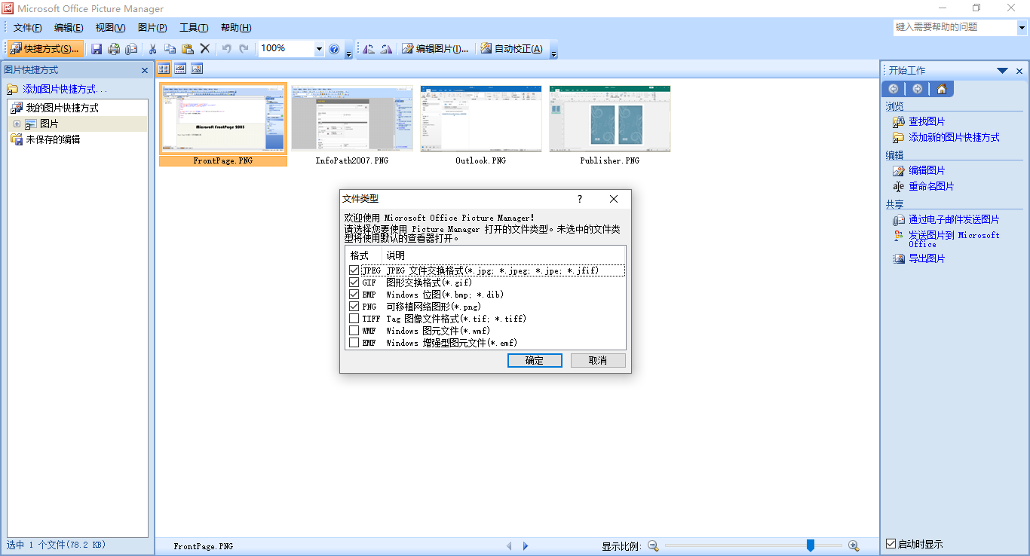The width and height of the screenshot is (1030, 556).
Task: Open the 文件(F) menu
Action: [28, 28]
